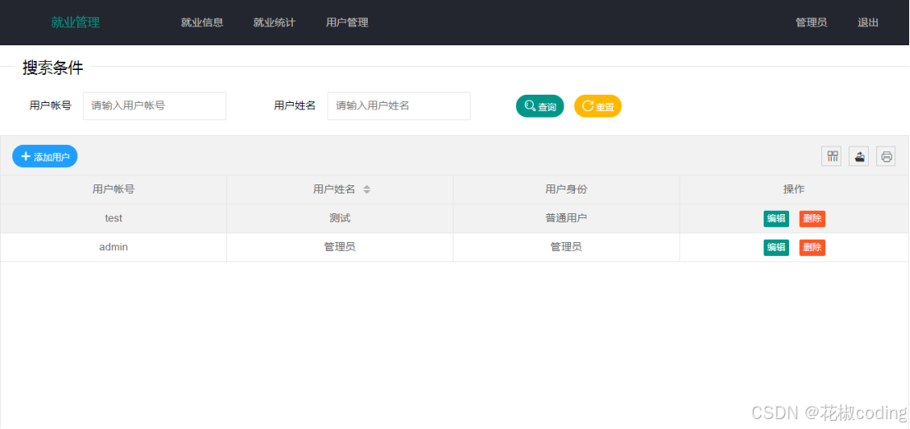The width and height of the screenshot is (910, 429).
Task: Click 退出 to log out
Action: pyautogui.click(x=868, y=22)
